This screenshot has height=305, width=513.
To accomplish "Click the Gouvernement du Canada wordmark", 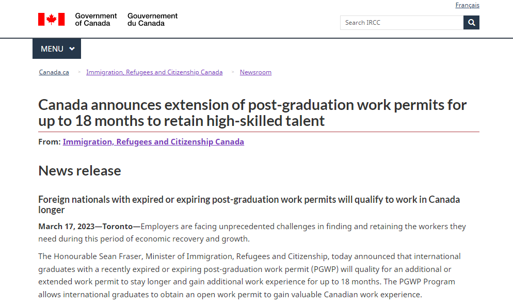I will 152,20.
